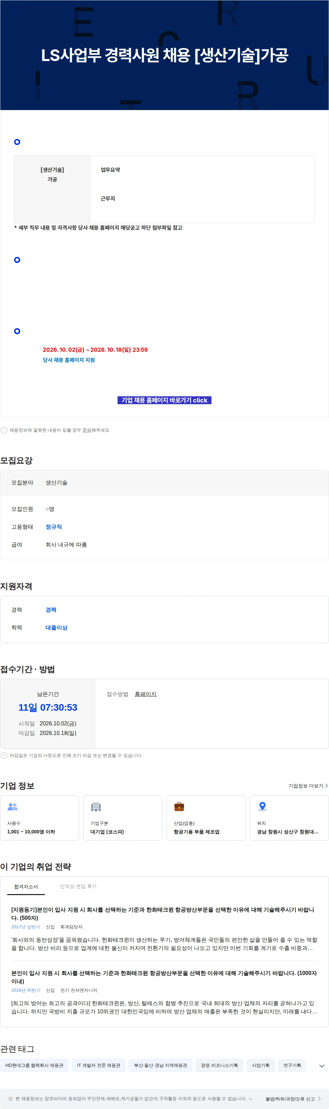Switch to the 인적성·면접 후기 tab

pos(78,887)
